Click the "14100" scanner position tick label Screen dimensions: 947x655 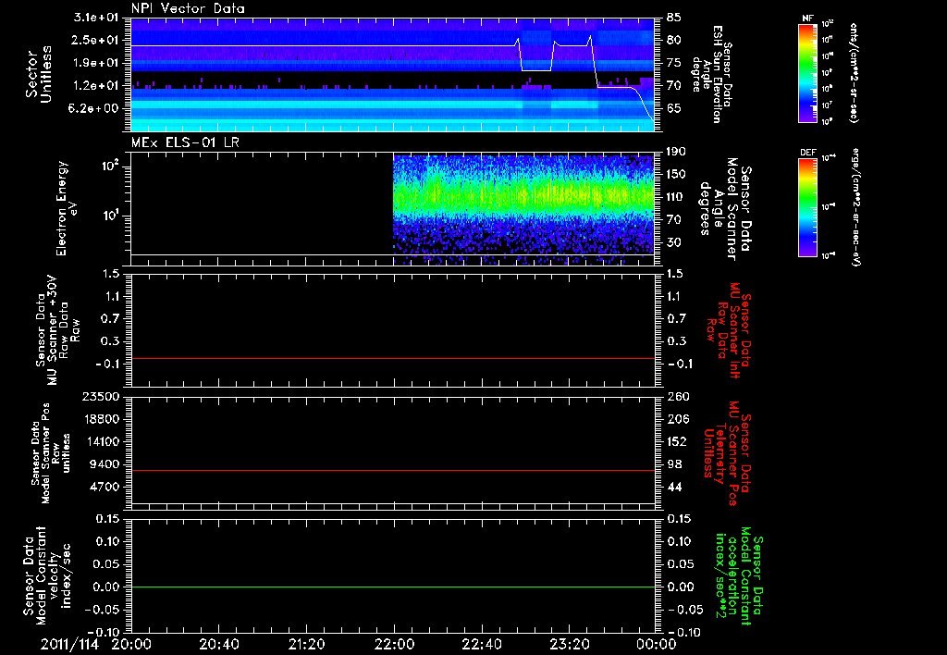point(101,441)
